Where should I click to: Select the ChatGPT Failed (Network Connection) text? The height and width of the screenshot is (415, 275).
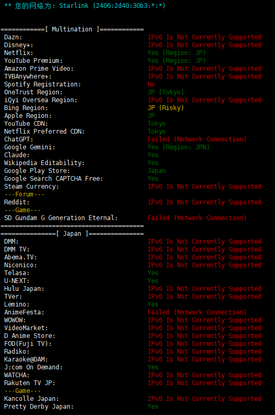pyautogui.click(x=197, y=139)
